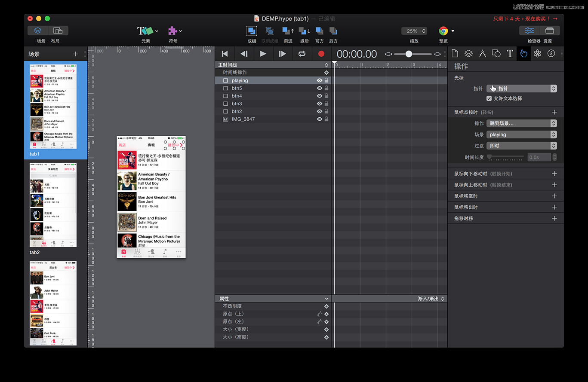
Task: Click the buy now trial link
Action: click(x=526, y=19)
